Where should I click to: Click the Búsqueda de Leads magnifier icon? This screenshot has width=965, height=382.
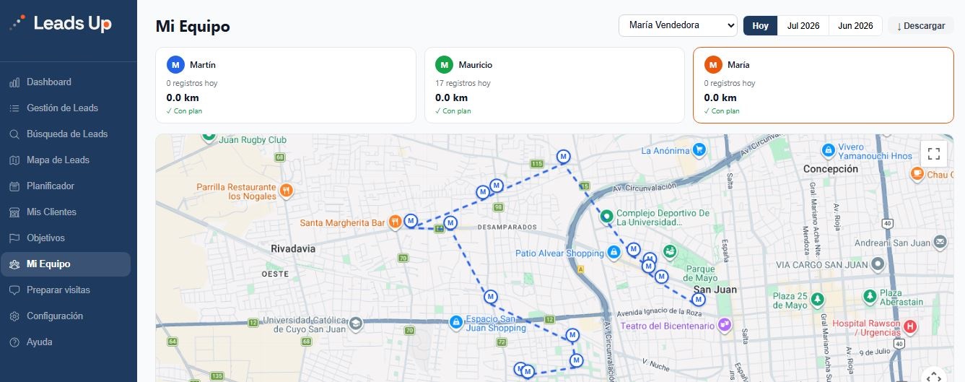tap(14, 134)
